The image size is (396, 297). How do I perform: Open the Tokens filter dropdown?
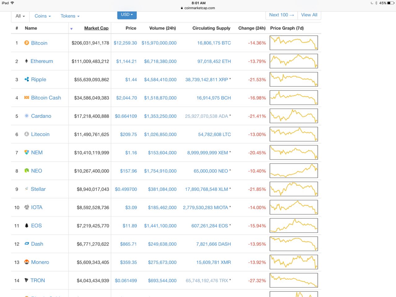pyautogui.click(x=70, y=16)
